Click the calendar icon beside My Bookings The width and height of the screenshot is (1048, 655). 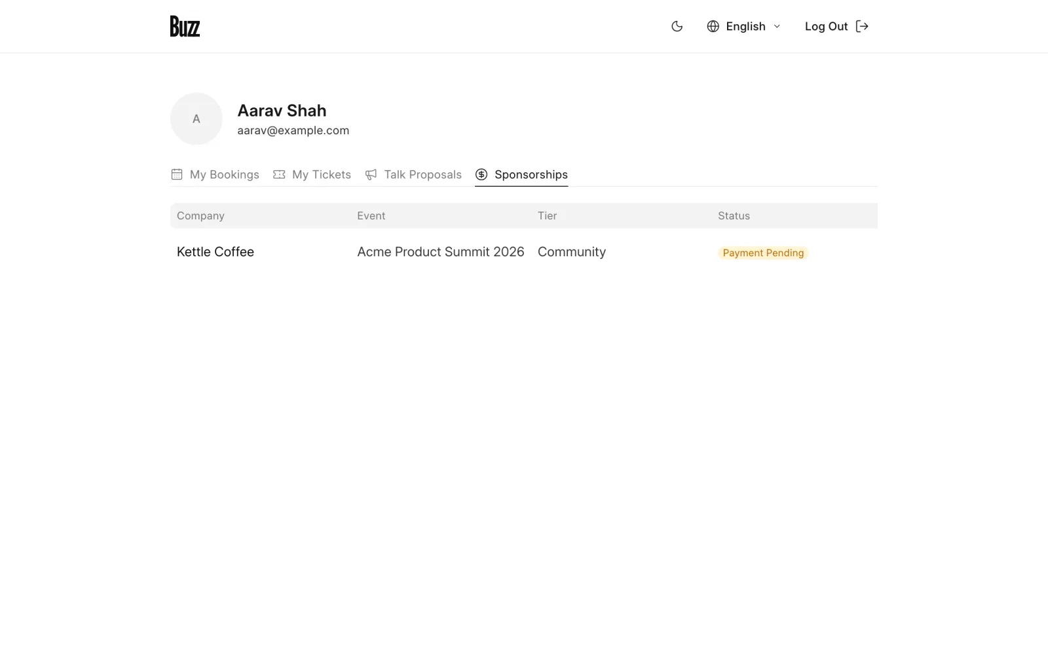pos(177,174)
